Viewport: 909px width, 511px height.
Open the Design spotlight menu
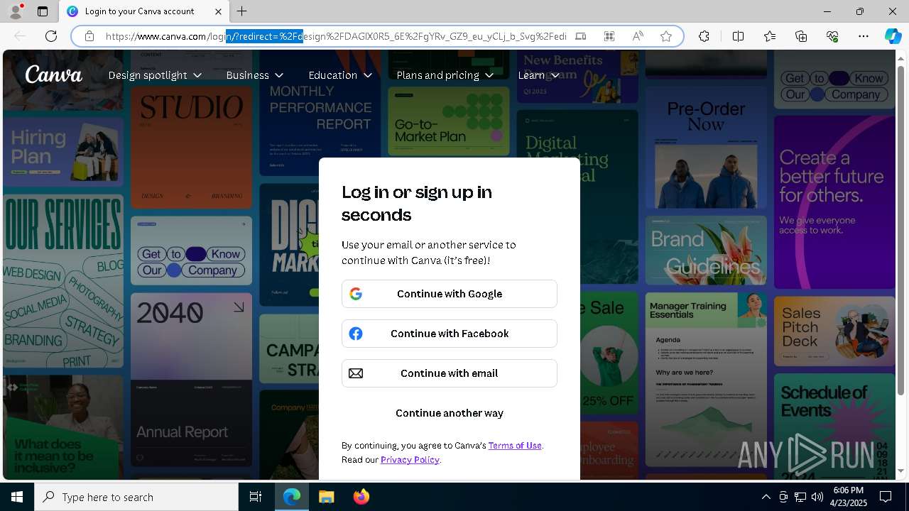[155, 75]
